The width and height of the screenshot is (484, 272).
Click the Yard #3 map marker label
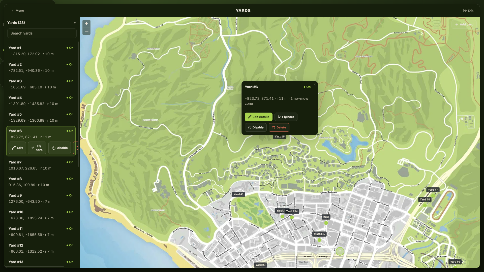(x=260, y=265)
